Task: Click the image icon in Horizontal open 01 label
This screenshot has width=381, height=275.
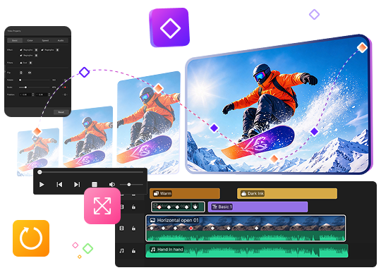Action: (152, 220)
